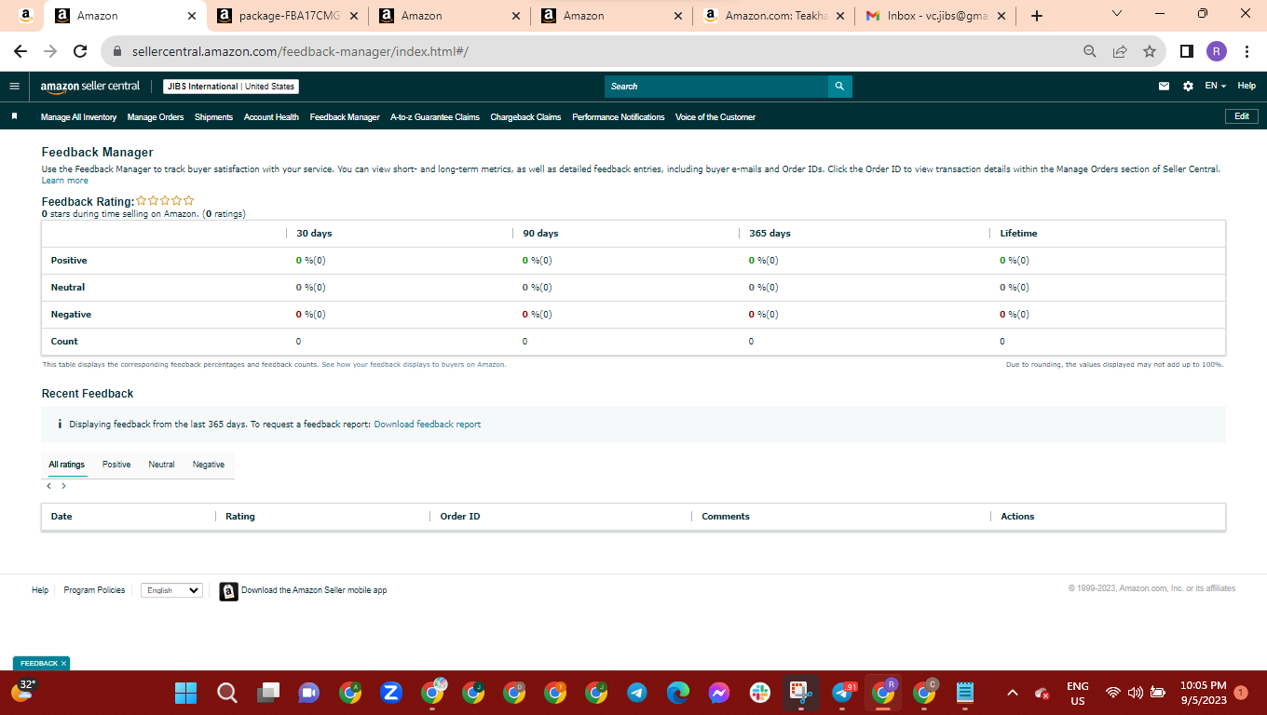Open Program Policies in footer
Screen dimensions: 1267x715
(94, 590)
